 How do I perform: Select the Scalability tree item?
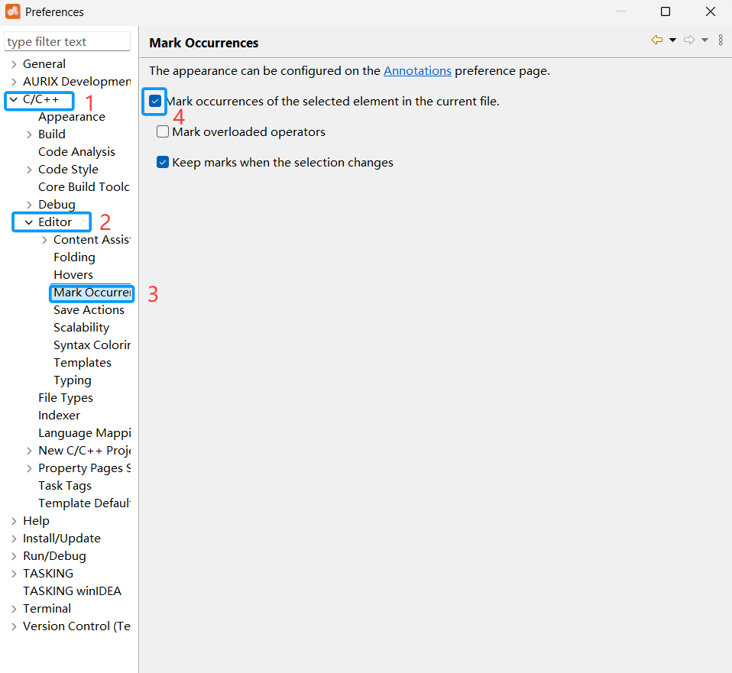[81, 328]
